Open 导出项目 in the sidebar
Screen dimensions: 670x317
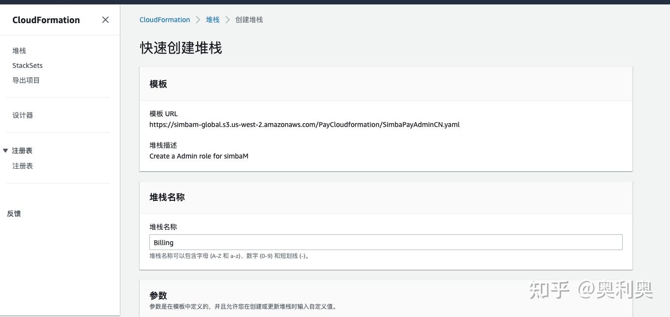tap(26, 80)
